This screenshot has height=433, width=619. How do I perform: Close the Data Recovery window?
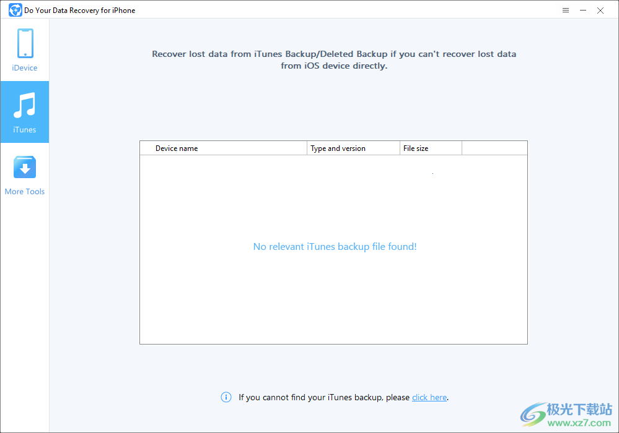point(600,11)
